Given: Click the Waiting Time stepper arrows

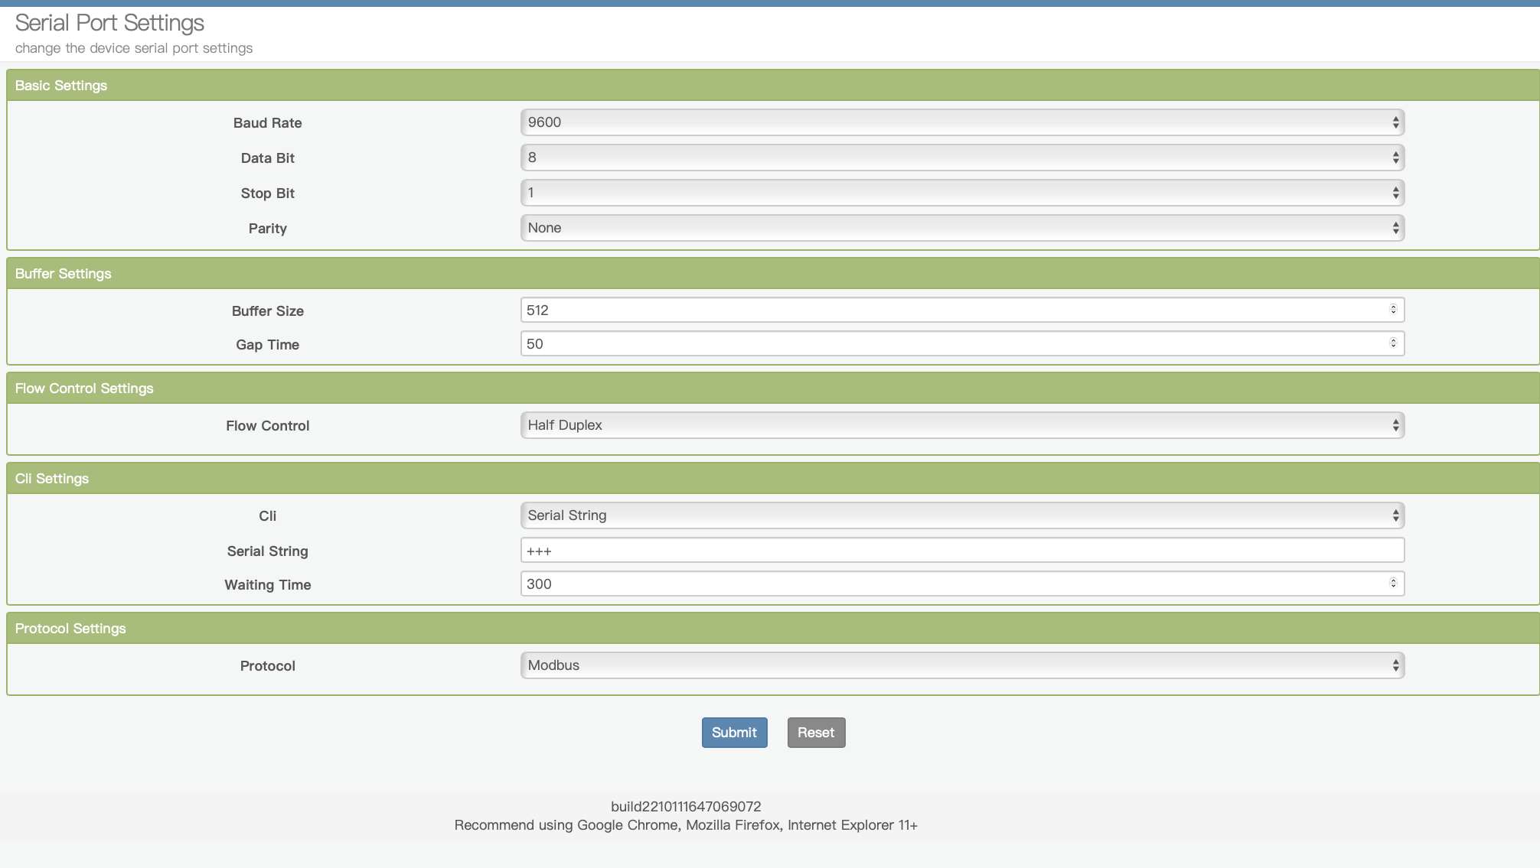Looking at the screenshot, I should (1393, 584).
